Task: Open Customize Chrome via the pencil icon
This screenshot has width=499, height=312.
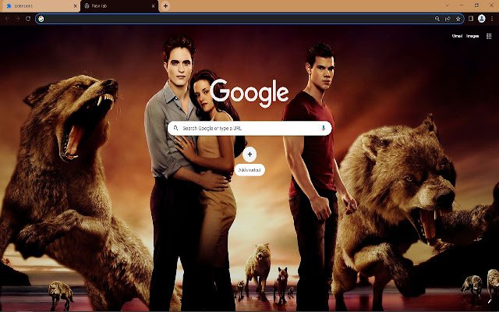Action: point(489,300)
